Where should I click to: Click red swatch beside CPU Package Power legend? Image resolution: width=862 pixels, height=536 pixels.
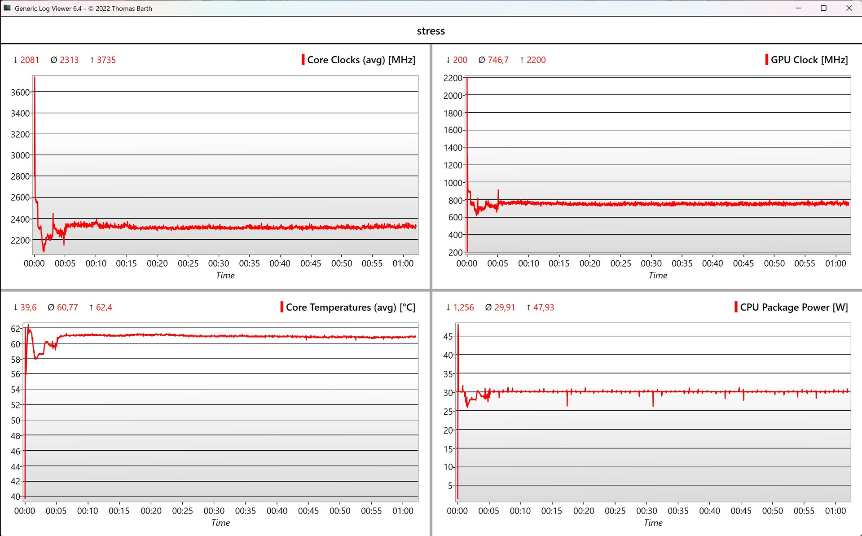click(x=736, y=307)
